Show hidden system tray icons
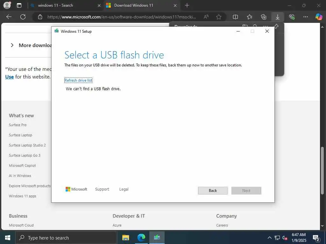 pyautogui.click(x=269, y=238)
